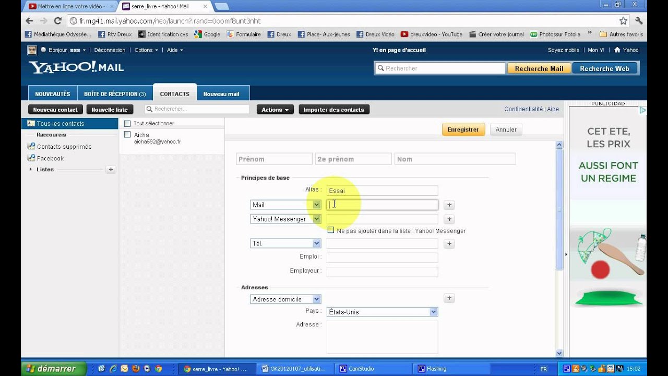
Task: Open Chrome wrench settings menu
Action: click(x=639, y=21)
